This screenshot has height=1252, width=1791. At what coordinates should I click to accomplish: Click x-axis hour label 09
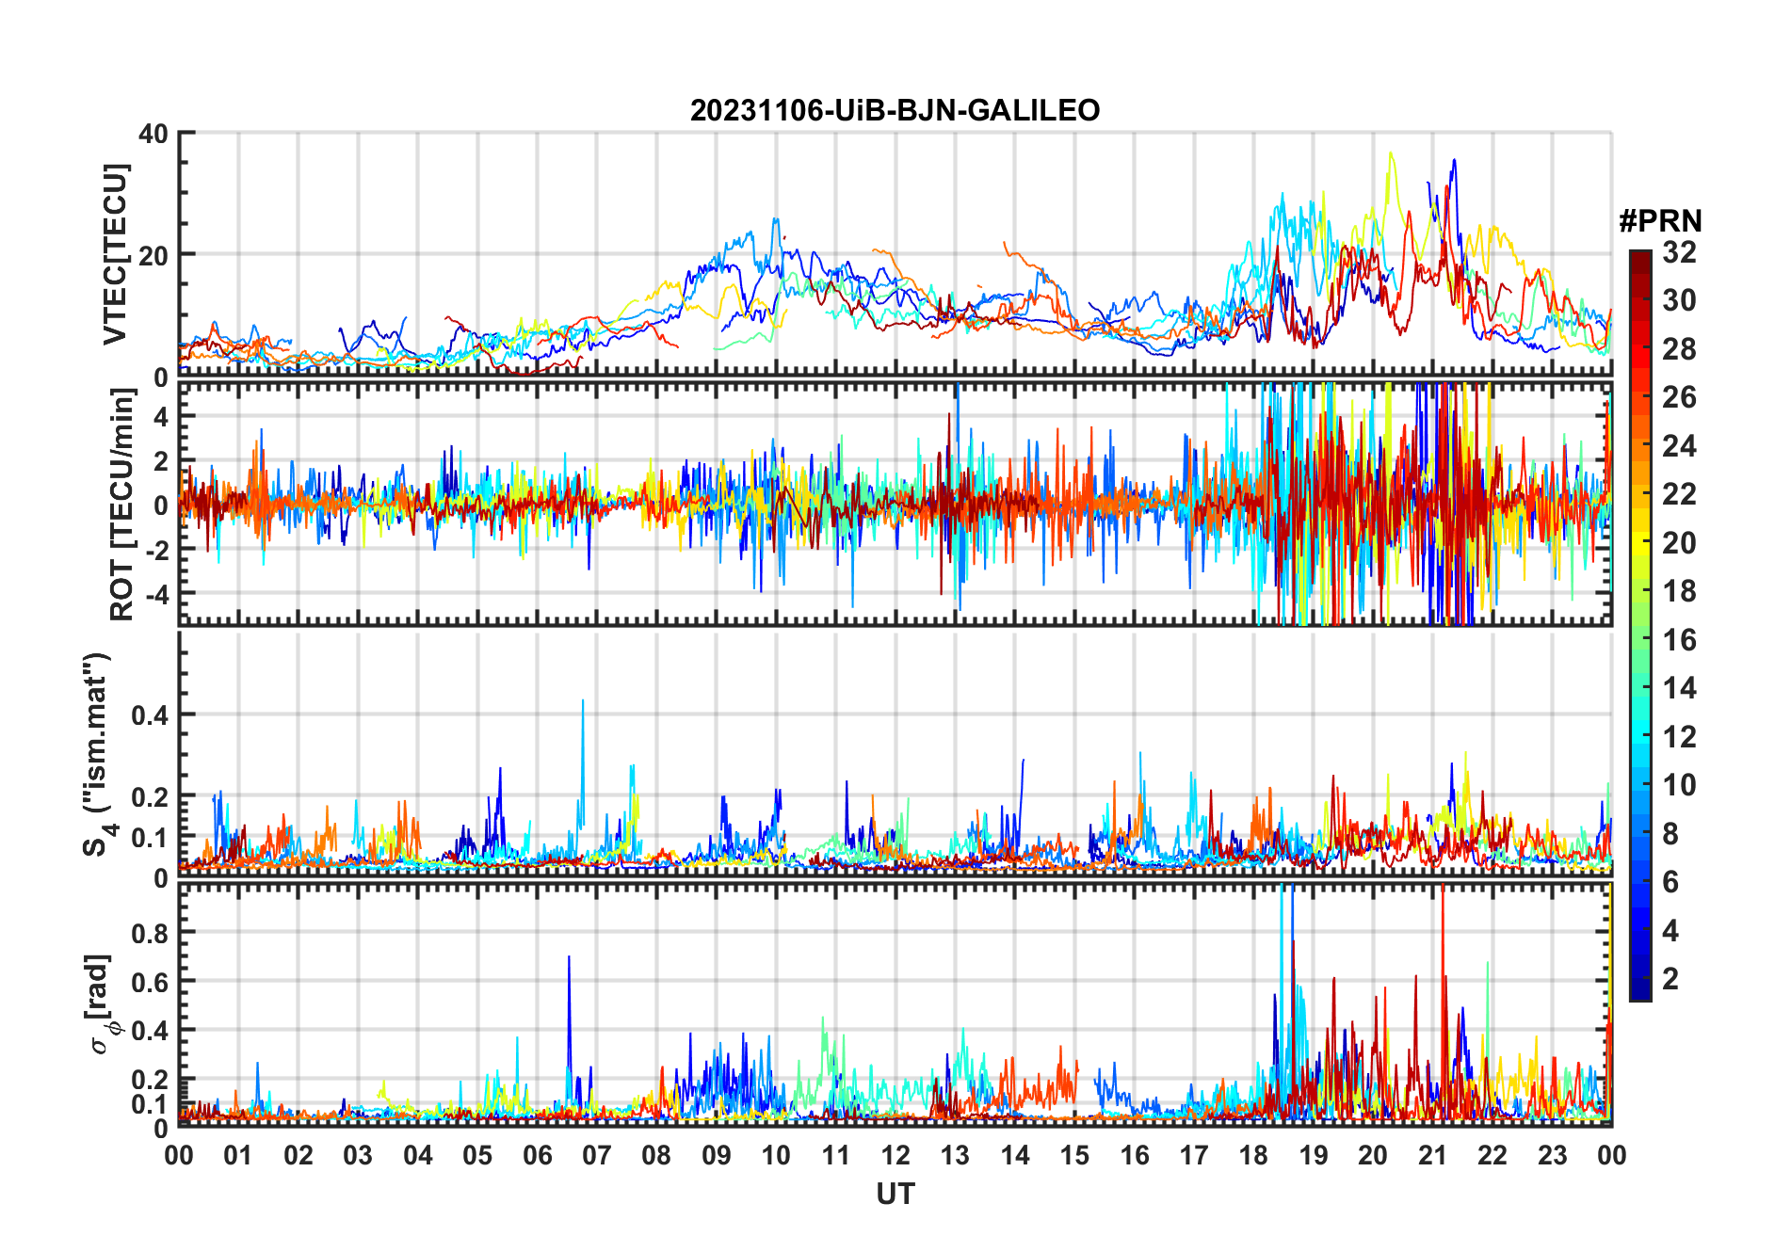[x=716, y=1156]
